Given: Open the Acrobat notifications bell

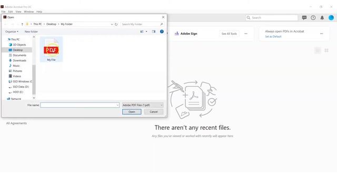Looking at the screenshot, I should 322,17.
